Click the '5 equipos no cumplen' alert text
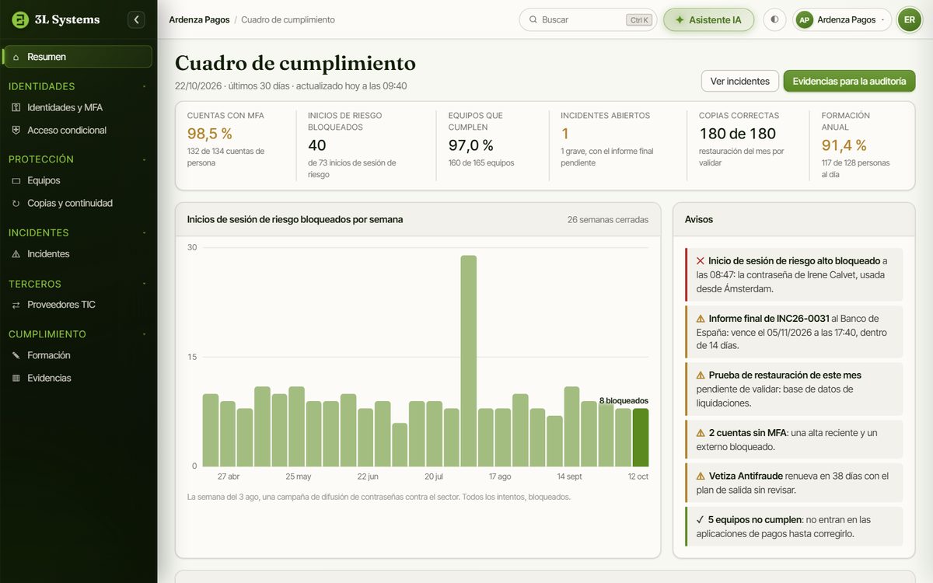Image resolution: width=933 pixels, height=583 pixels. 756,519
